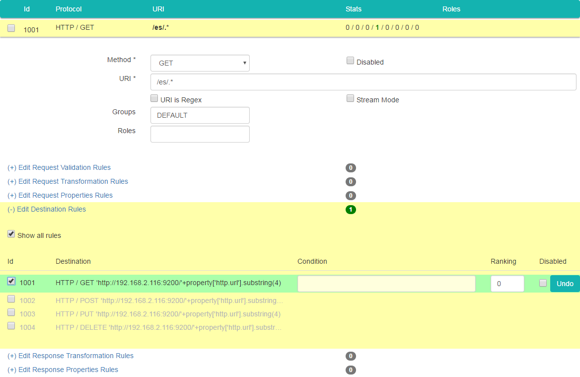Select destination rule 1002 checkbox
The height and width of the screenshot is (377, 580).
pos(11,299)
